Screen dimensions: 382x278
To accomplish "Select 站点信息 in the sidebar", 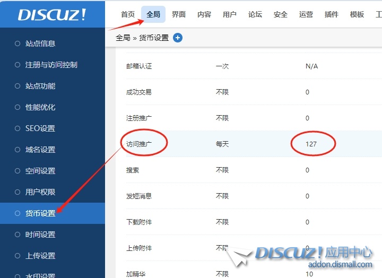I will (x=40, y=44).
